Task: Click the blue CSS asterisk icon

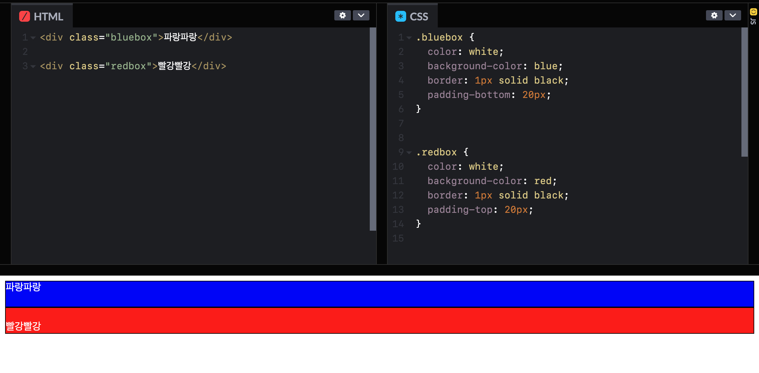Action: coord(400,16)
